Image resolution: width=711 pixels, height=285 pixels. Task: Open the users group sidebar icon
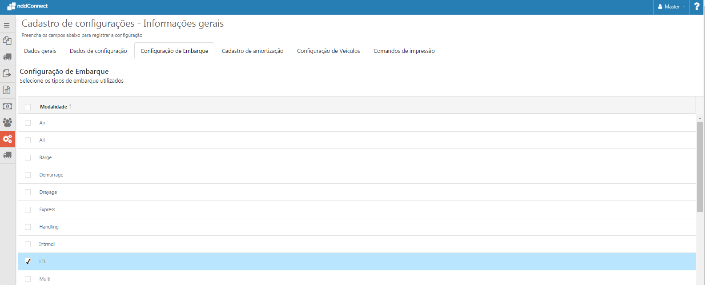coord(7,122)
